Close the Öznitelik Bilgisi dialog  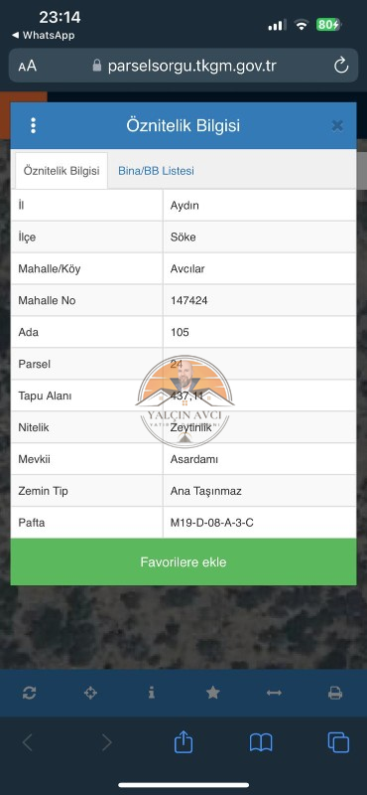[x=337, y=126]
